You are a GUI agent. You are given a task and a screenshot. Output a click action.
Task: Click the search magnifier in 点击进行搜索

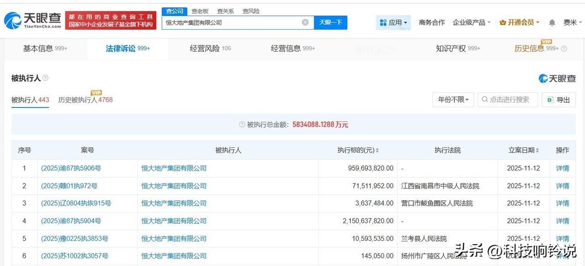click(x=484, y=99)
